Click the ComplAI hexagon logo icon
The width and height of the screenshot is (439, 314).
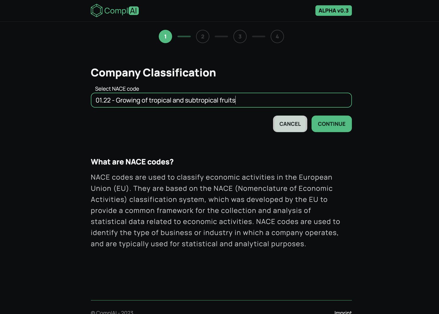click(x=97, y=11)
